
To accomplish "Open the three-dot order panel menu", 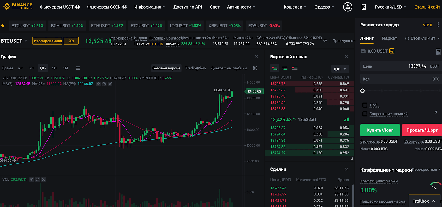I will (438, 25).
